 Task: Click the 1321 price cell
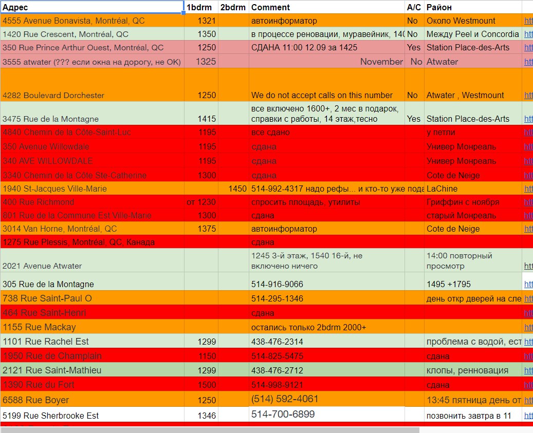pyautogui.click(x=201, y=21)
